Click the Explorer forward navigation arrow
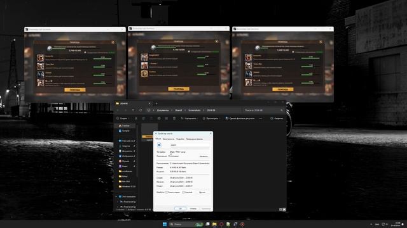The height and width of the screenshot is (228, 407). click(126, 110)
